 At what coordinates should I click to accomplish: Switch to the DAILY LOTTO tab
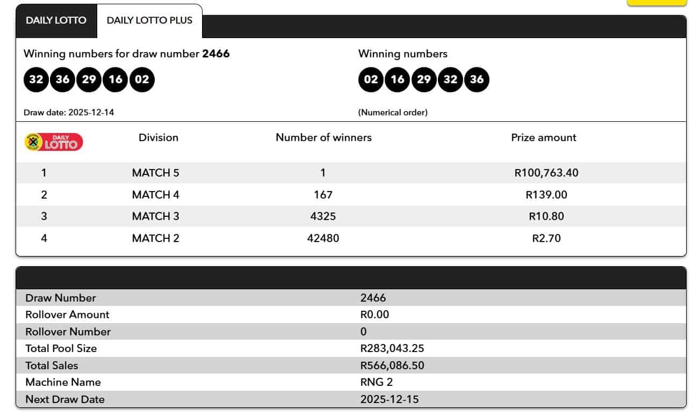(56, 20)
